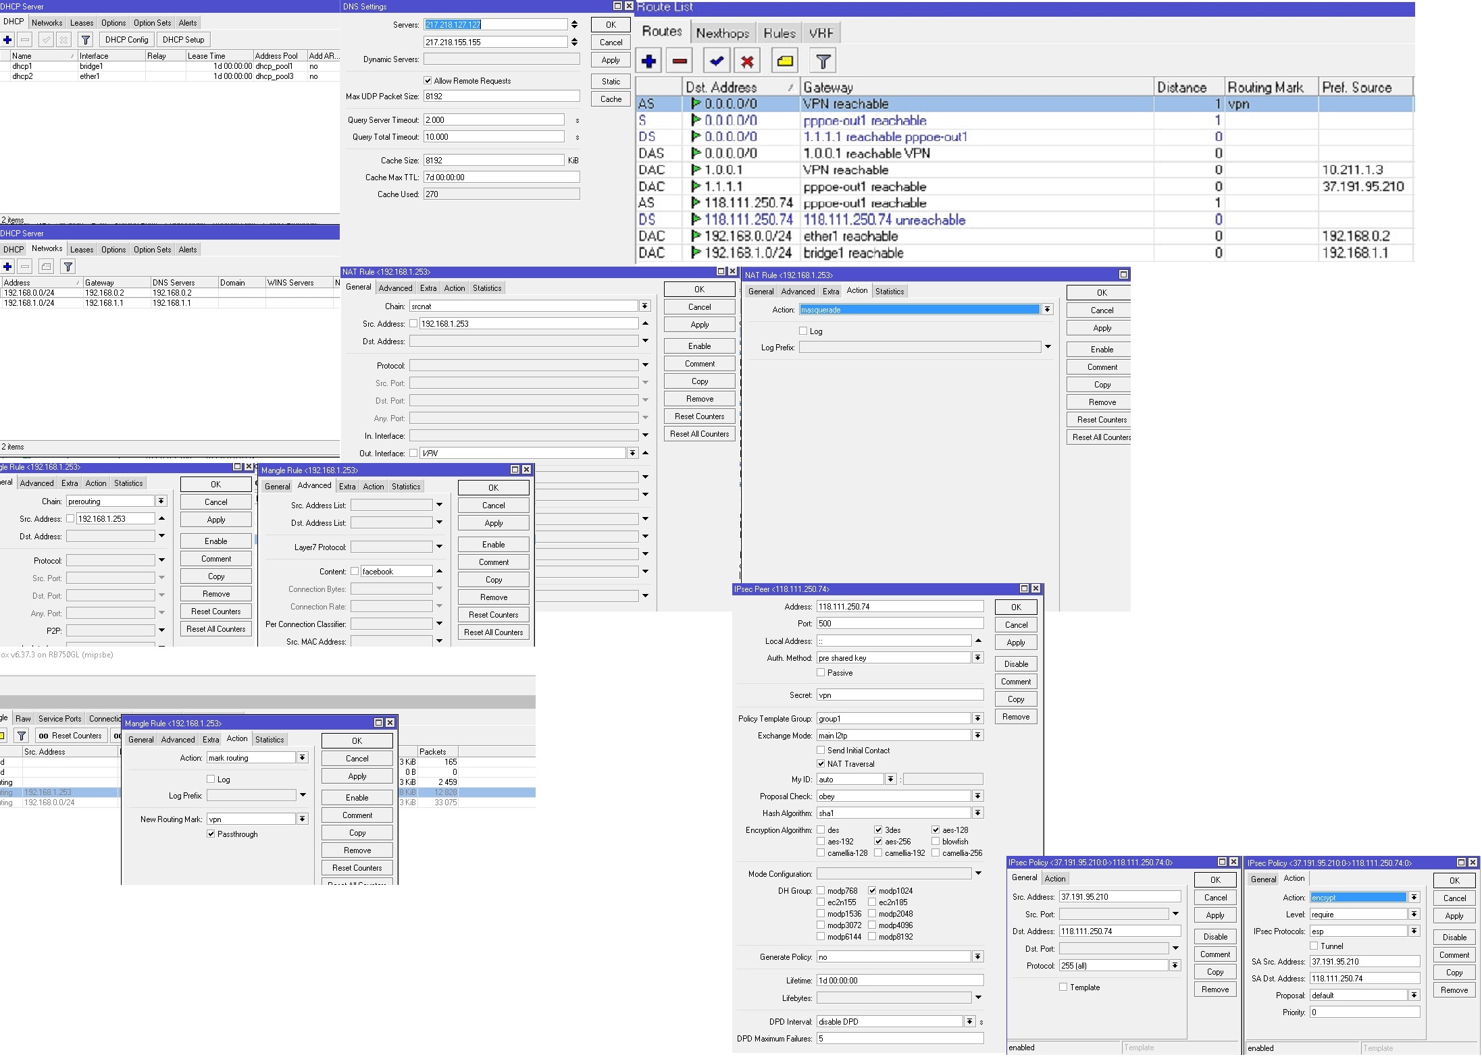Viewport: 1482px width, 1057px height.
Task: Click Reset All Counters in NAT Rule General window
Action: 699,434
